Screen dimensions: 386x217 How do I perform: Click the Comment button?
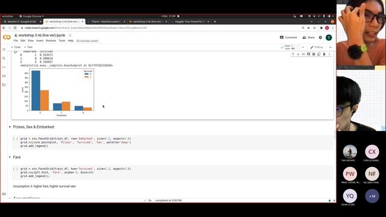[288, 37]
